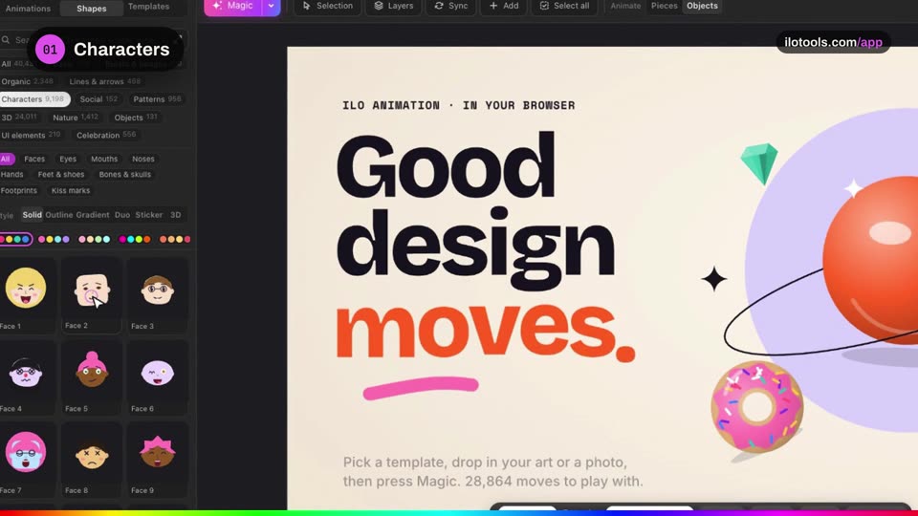Image resolution: width=918 pixels, height=516 pixels.
Task: Select the Kiss marks subcategory
Action: click(70, 190)
